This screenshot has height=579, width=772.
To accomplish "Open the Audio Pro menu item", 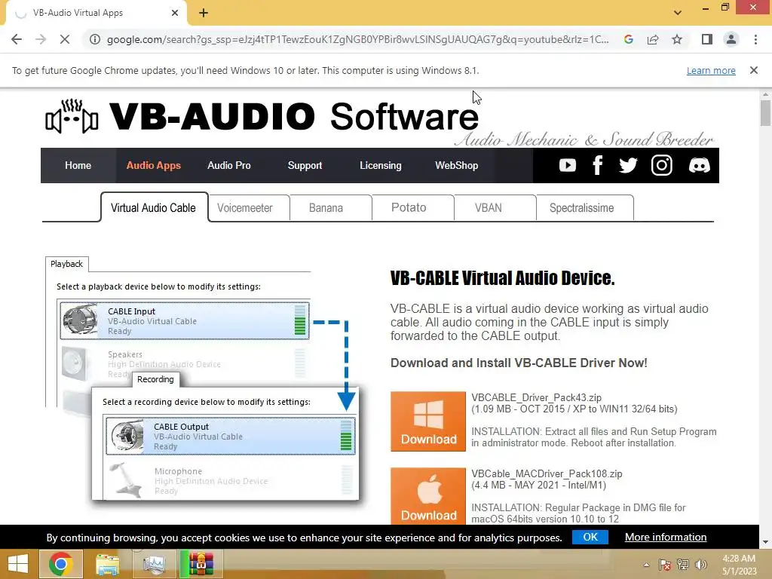I will pos(229,165).
